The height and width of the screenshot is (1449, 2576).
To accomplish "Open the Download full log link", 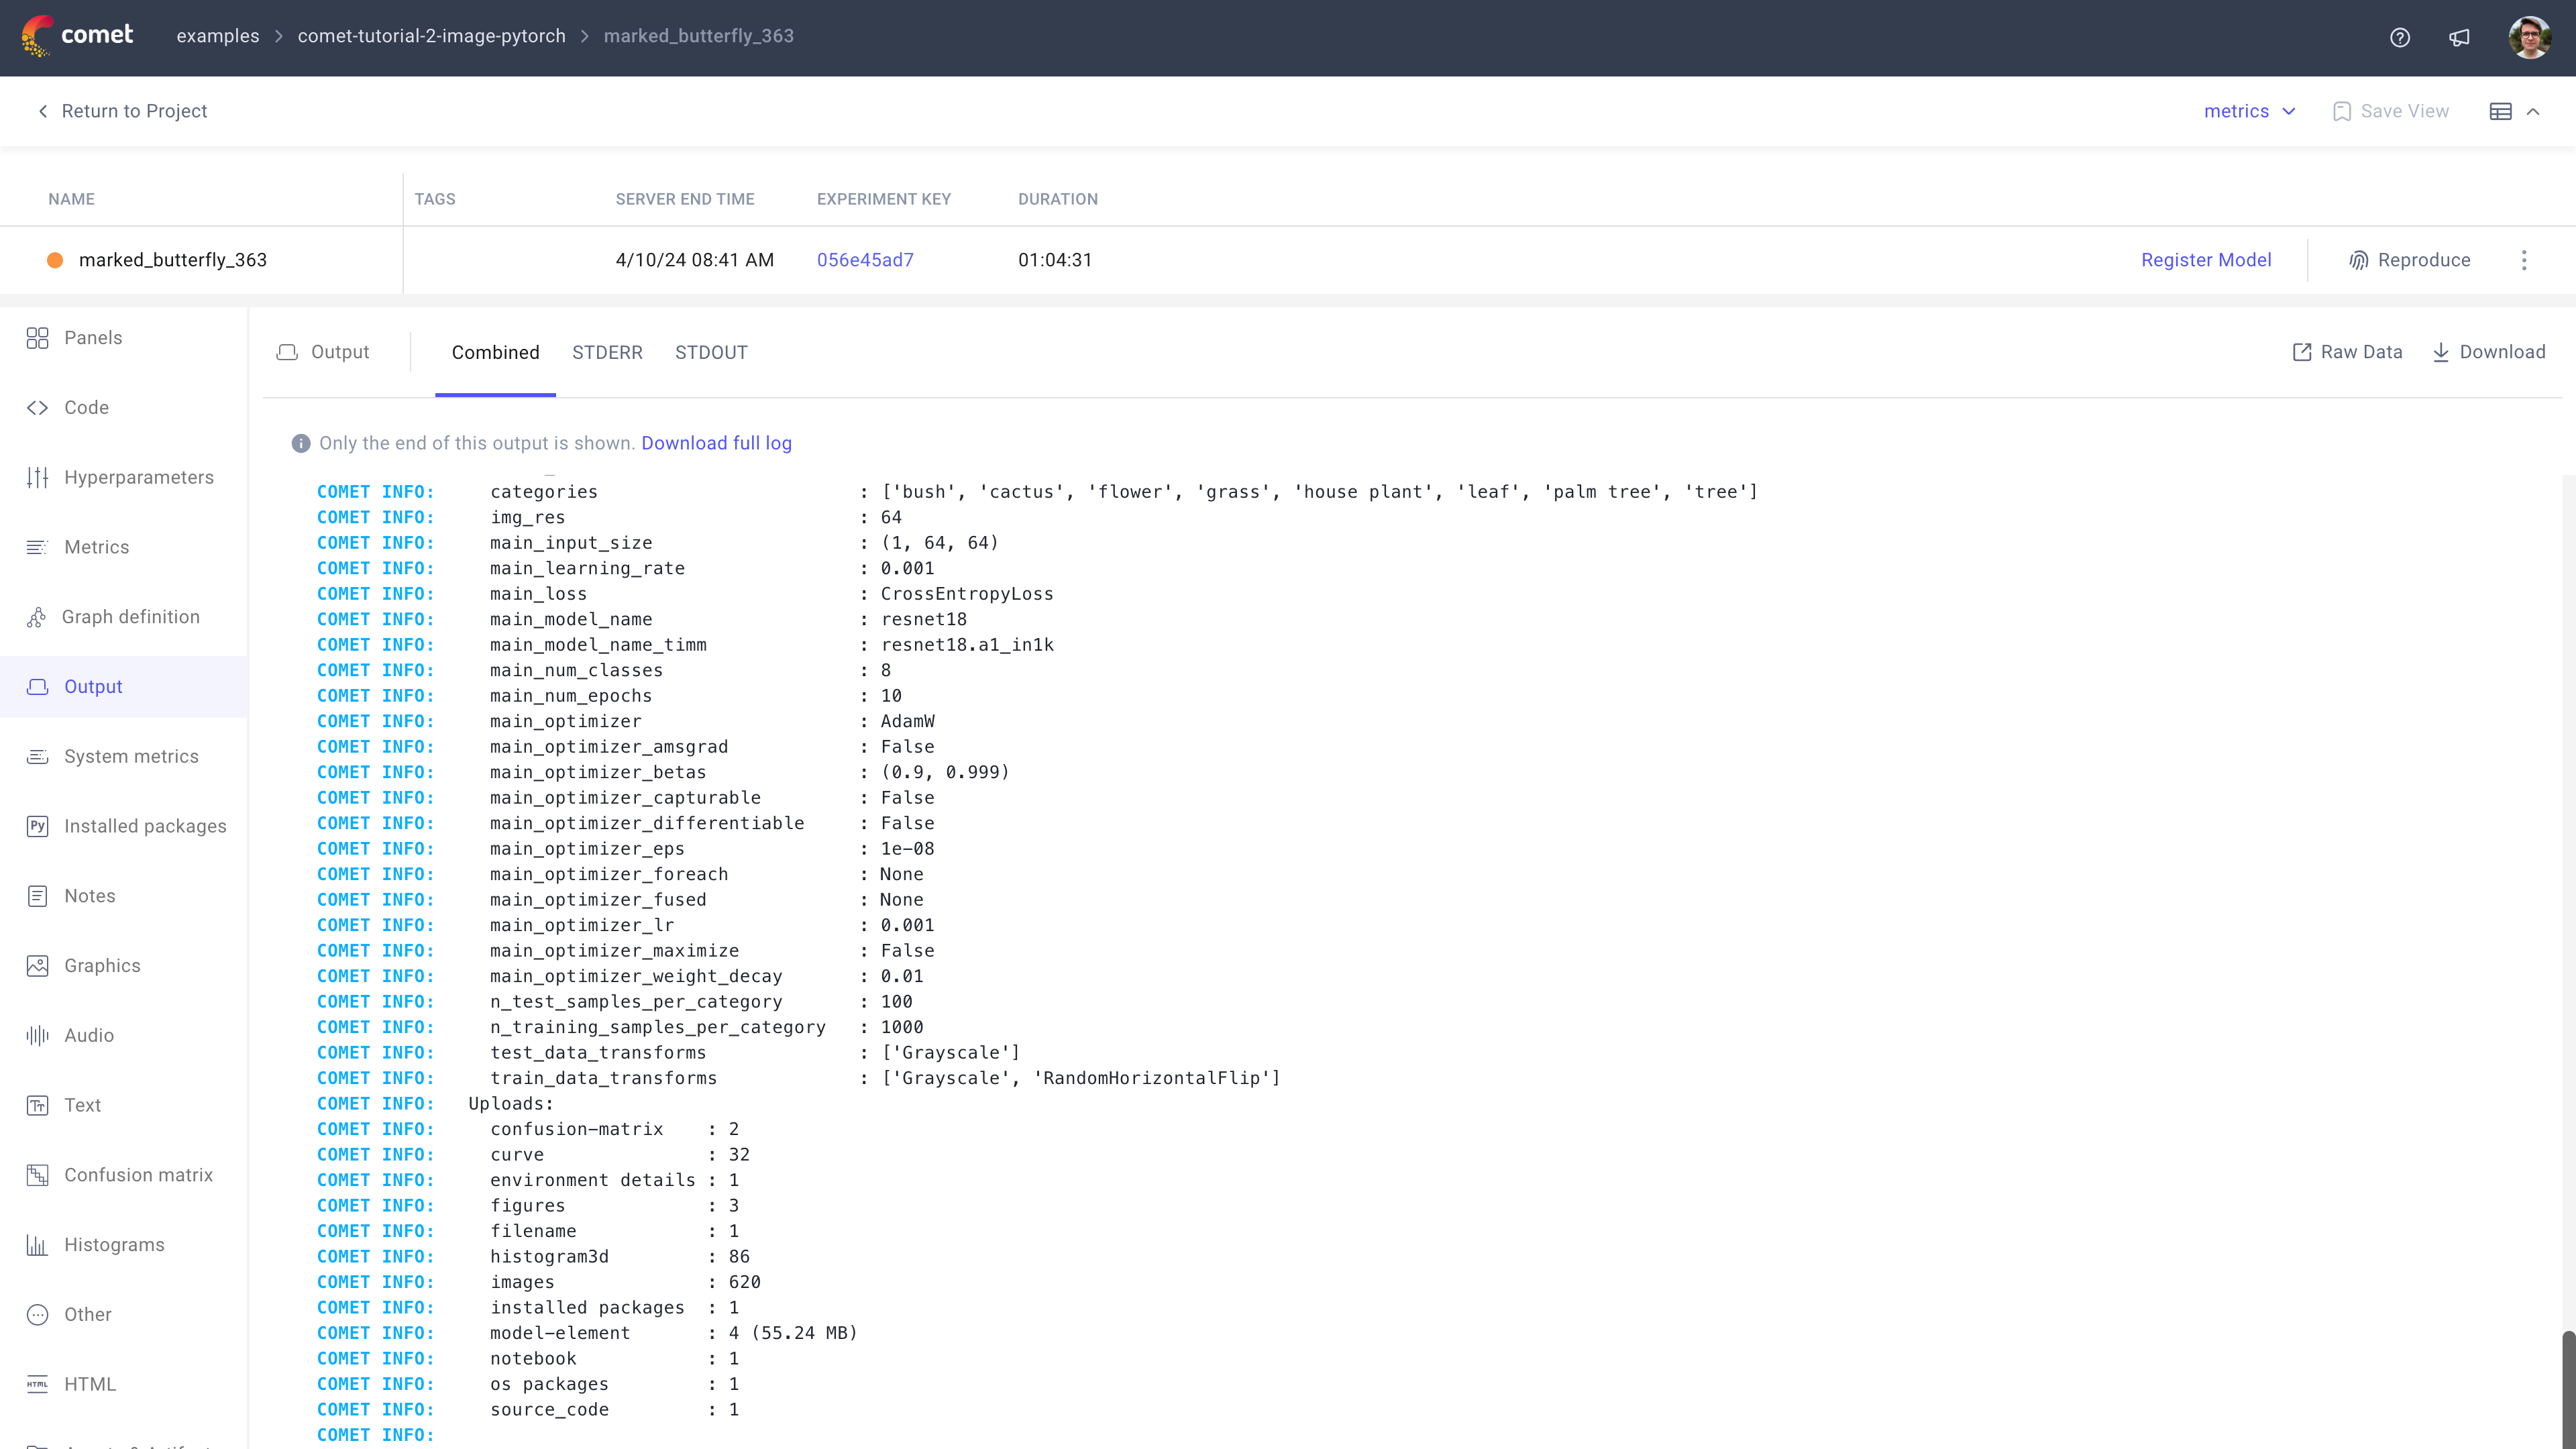I will (716, 443).
